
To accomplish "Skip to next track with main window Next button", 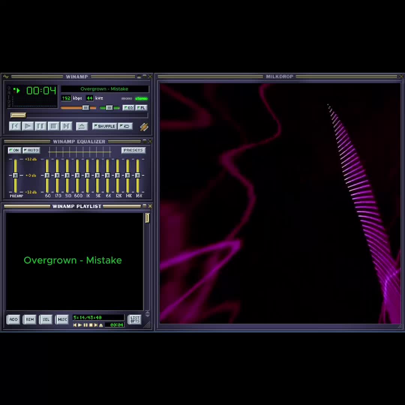I will (66, 126).
